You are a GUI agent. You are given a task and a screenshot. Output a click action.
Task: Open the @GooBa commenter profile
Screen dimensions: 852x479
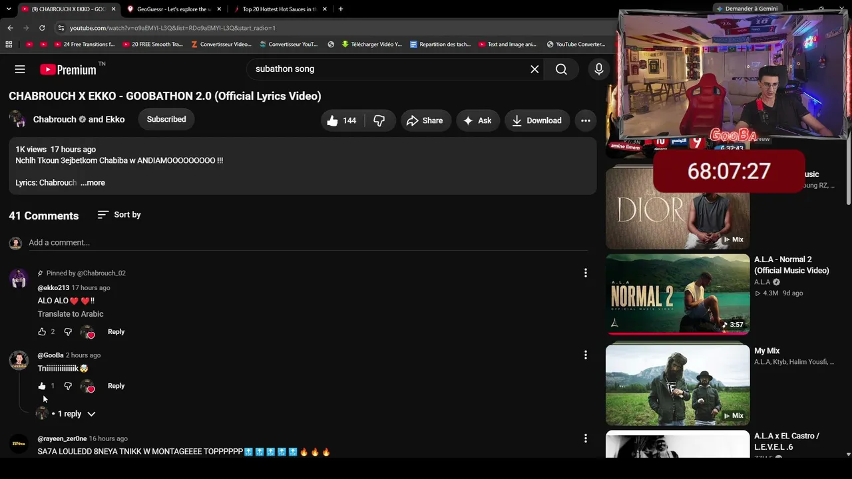[x=51, y=355]
